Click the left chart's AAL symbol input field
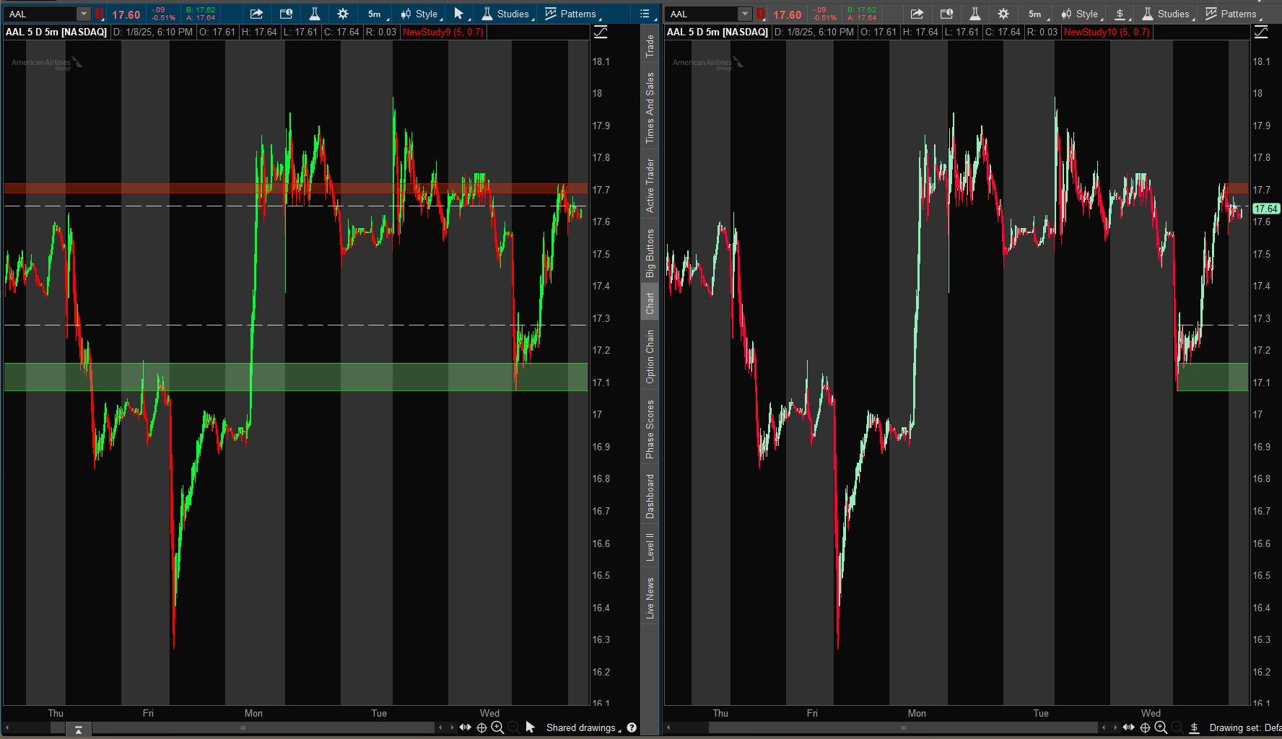This screenshot has height=739, width=1282. (x=40, y=14)
